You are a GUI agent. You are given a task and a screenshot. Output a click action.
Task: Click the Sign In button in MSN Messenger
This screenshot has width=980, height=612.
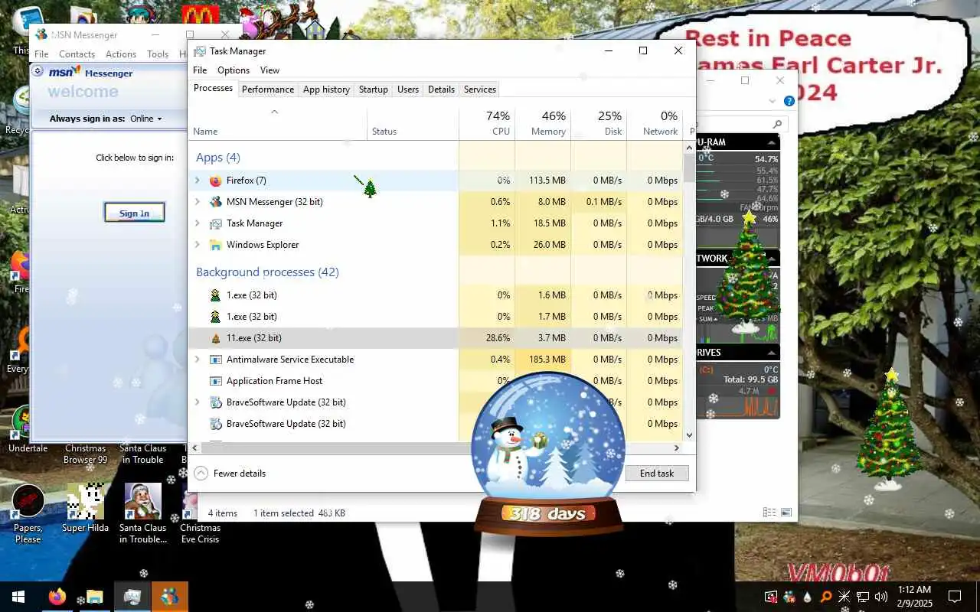134,213
